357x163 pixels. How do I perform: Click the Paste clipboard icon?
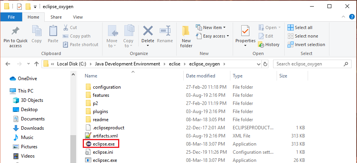(x=53, y=31)
